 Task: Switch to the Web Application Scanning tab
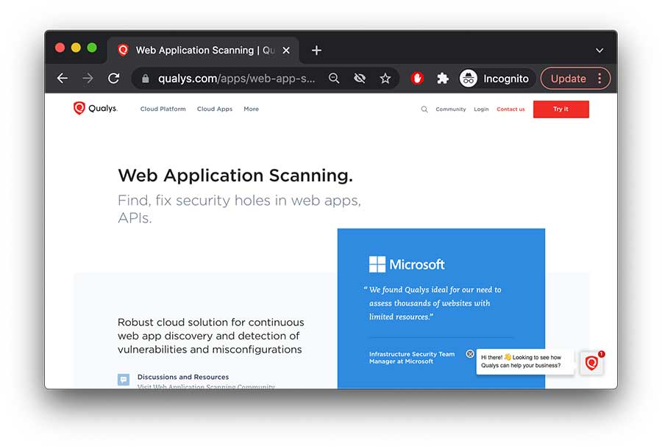click(x=199, y=50)
